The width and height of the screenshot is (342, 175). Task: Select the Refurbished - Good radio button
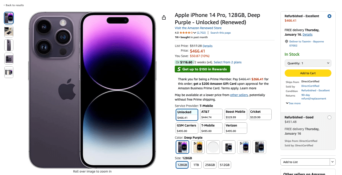click(x=330, y=117)
